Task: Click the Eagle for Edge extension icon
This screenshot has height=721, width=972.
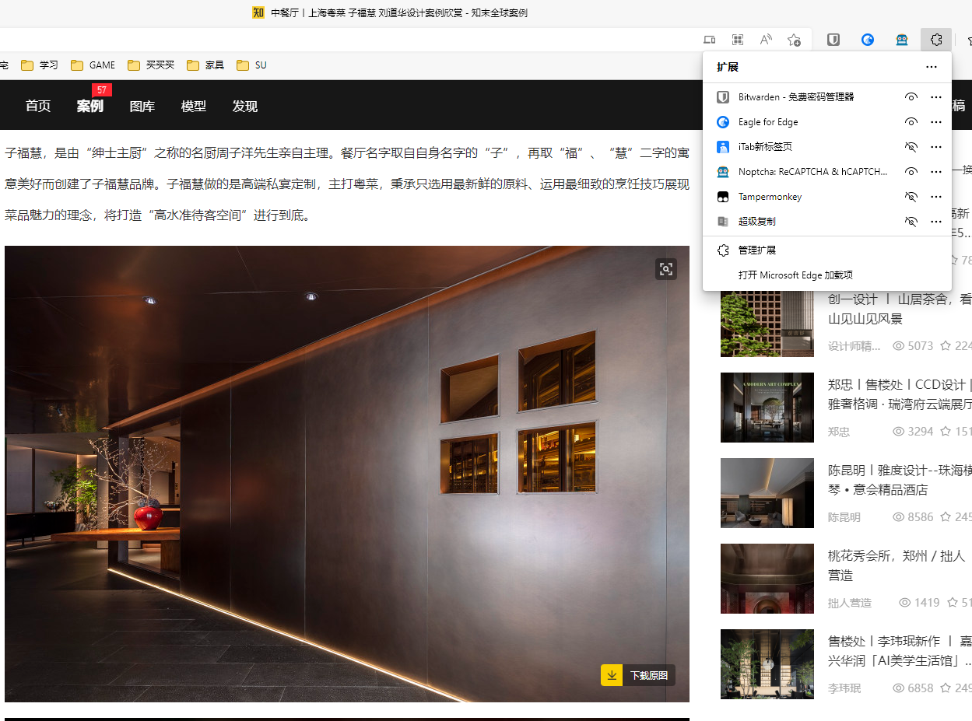Action: (x=723, y=122)
